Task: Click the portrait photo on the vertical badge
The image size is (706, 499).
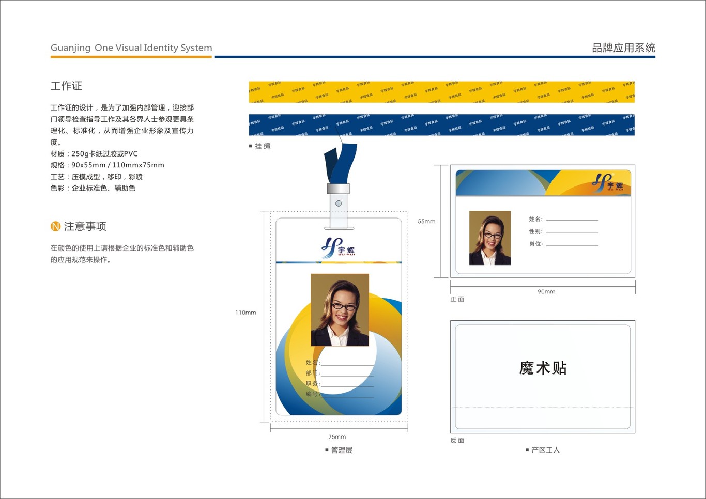Action: [340, 309]
